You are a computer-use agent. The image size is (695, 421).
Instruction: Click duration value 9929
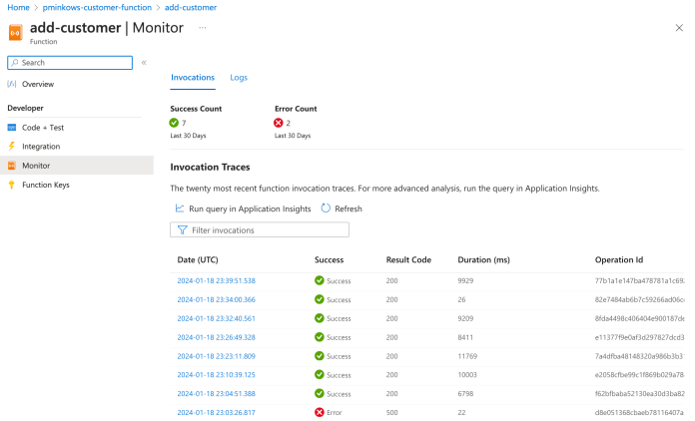tap(465, 280)
